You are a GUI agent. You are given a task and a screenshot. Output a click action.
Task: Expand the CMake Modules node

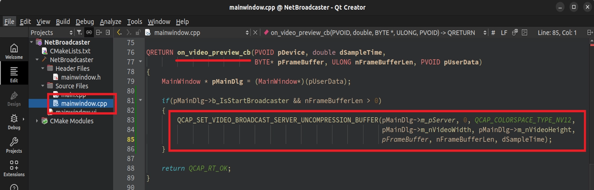37,121
